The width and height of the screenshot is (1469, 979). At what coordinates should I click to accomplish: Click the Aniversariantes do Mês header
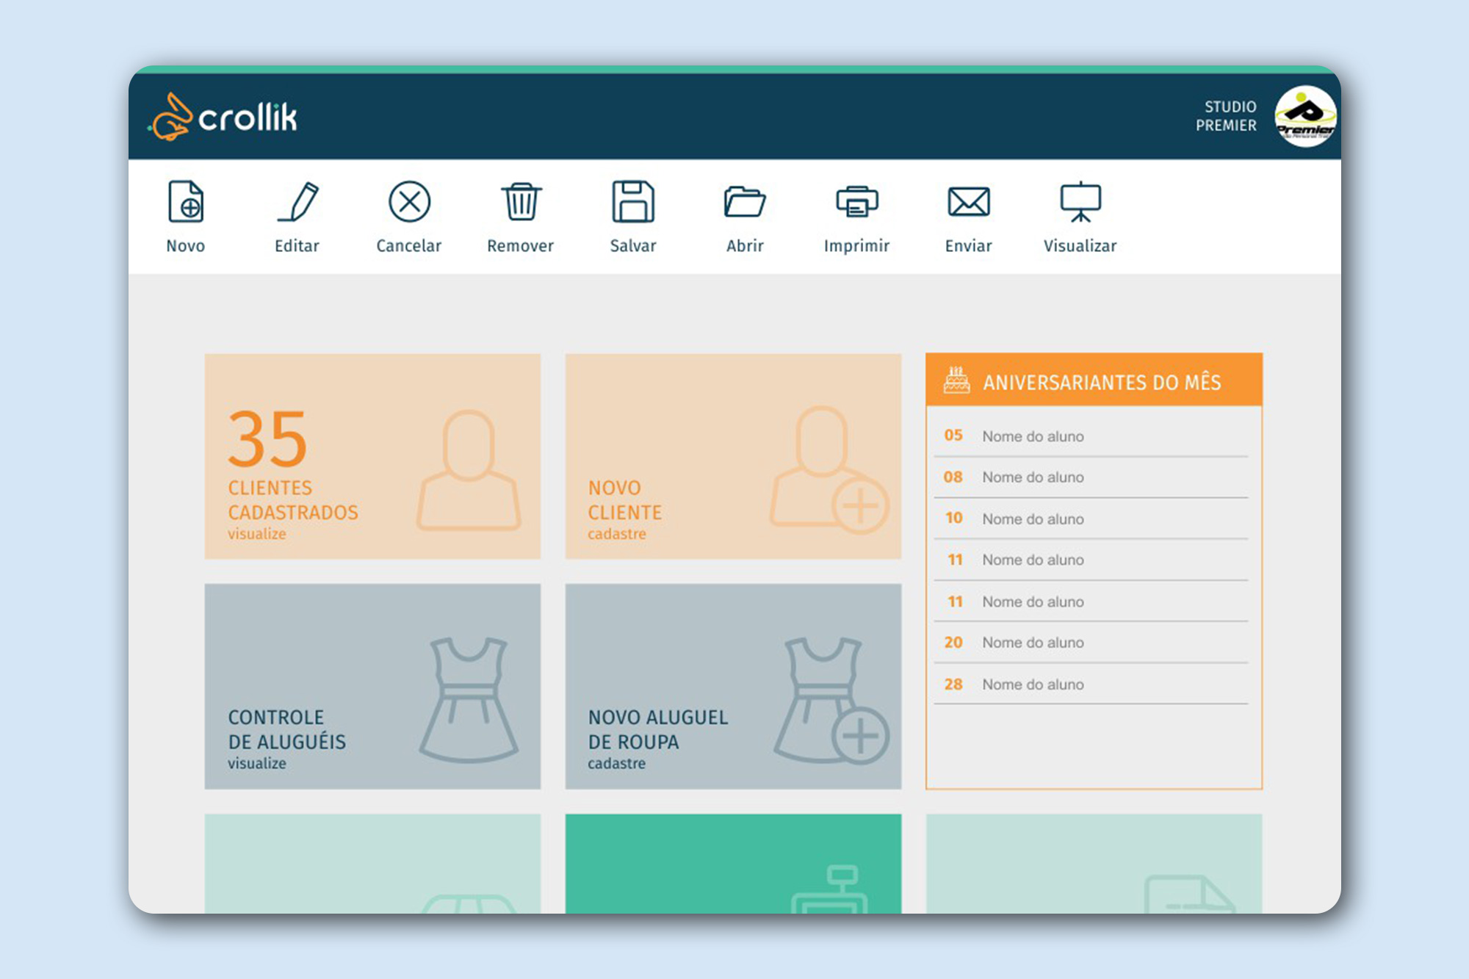[1094, 381]
